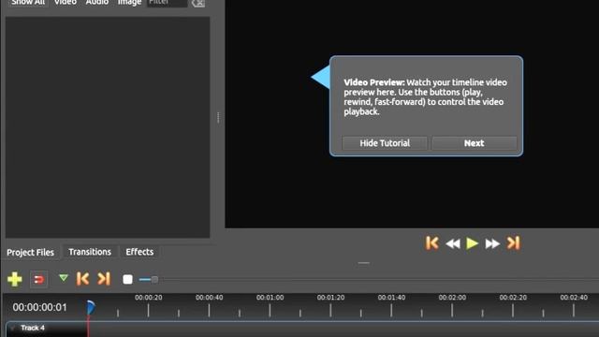Filter project files by Video
Viewport: 599px width, 337px height.
[x=66, y=3]
